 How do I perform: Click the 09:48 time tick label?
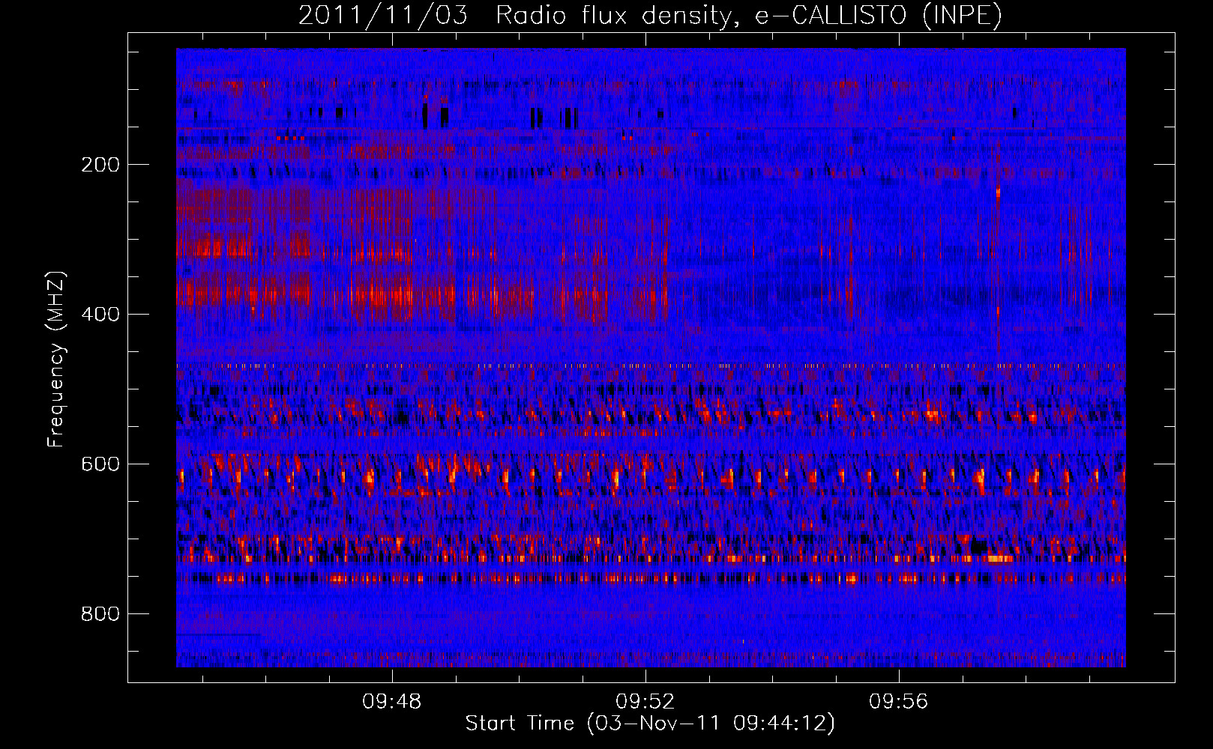[x=392, y=701]
